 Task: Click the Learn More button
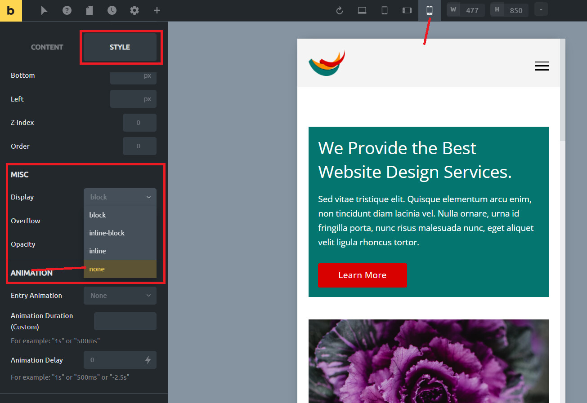tap(362, 275)
